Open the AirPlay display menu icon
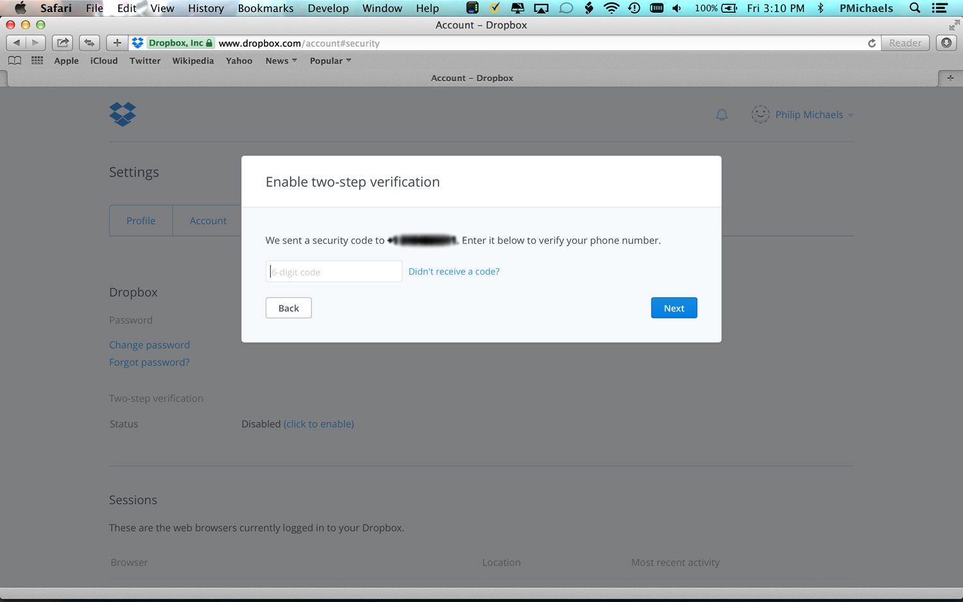963x602 pixels. [541, 8]
